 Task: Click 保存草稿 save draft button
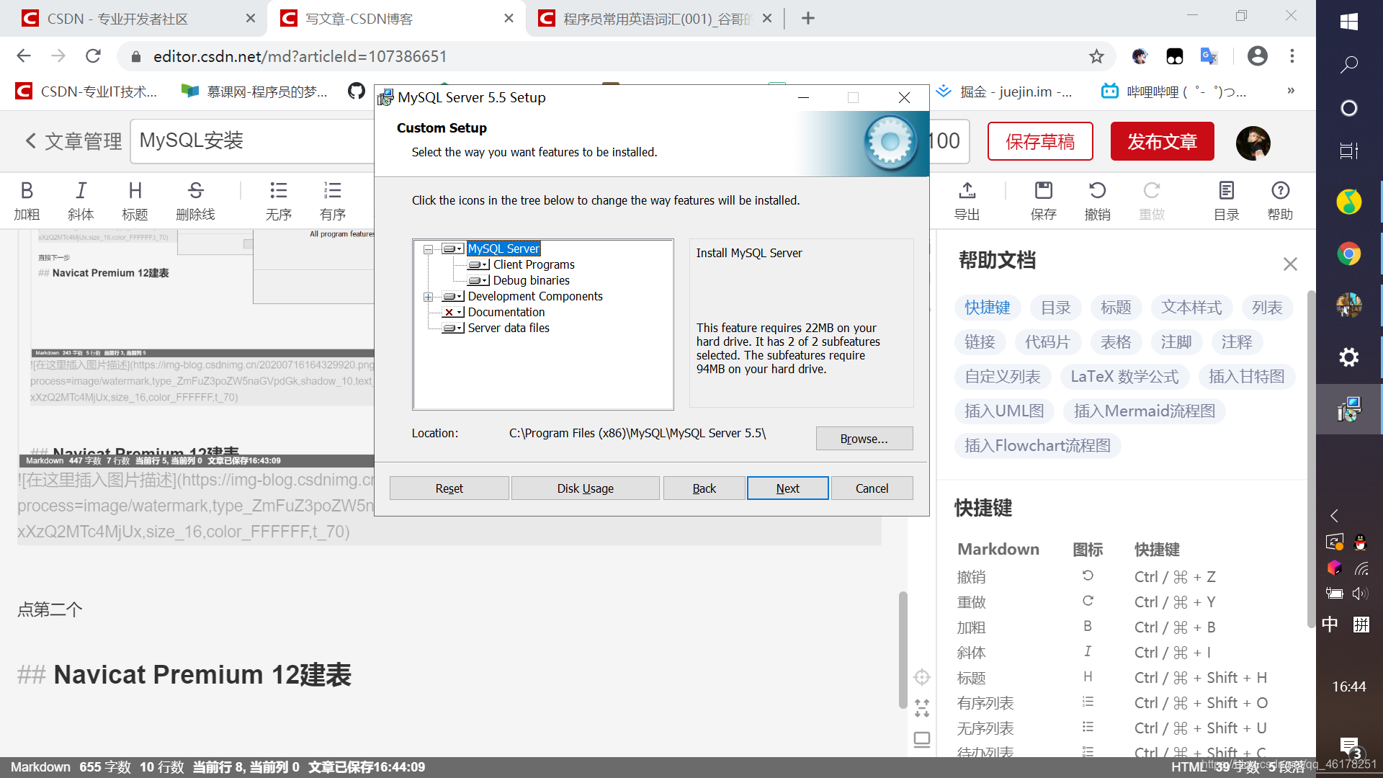pos(1039,142)
